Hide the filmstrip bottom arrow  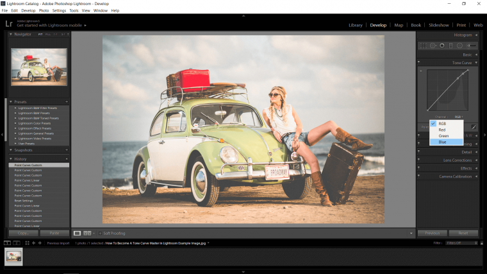tap(244, 272)
